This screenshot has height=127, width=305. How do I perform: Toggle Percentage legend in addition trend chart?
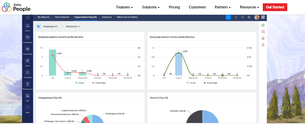pyautogui.click(x=99, y=83)
